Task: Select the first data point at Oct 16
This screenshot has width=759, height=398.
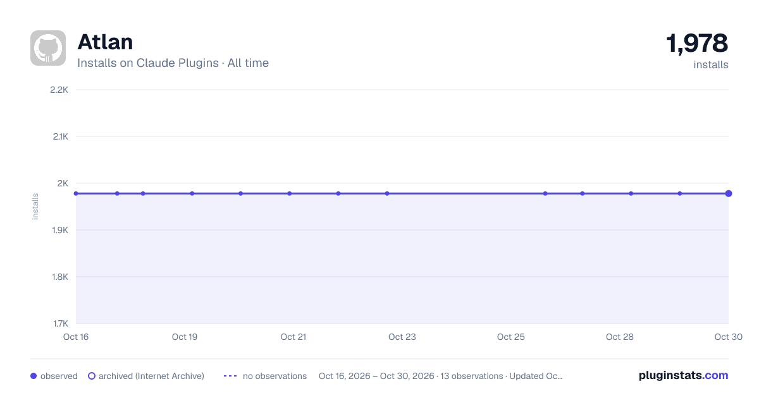Action: pos(76,193)
